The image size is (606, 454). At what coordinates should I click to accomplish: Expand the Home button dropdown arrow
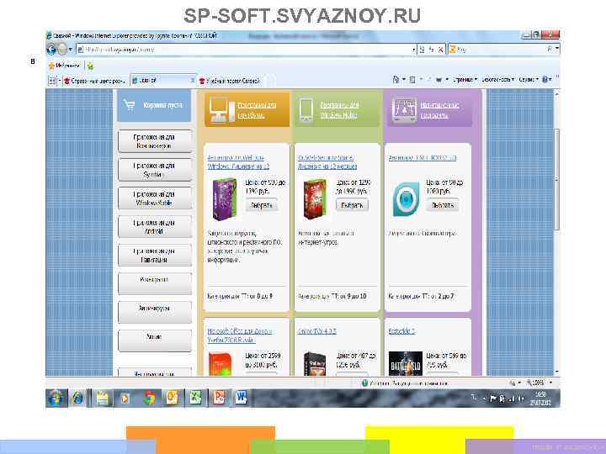click(404, 80)
